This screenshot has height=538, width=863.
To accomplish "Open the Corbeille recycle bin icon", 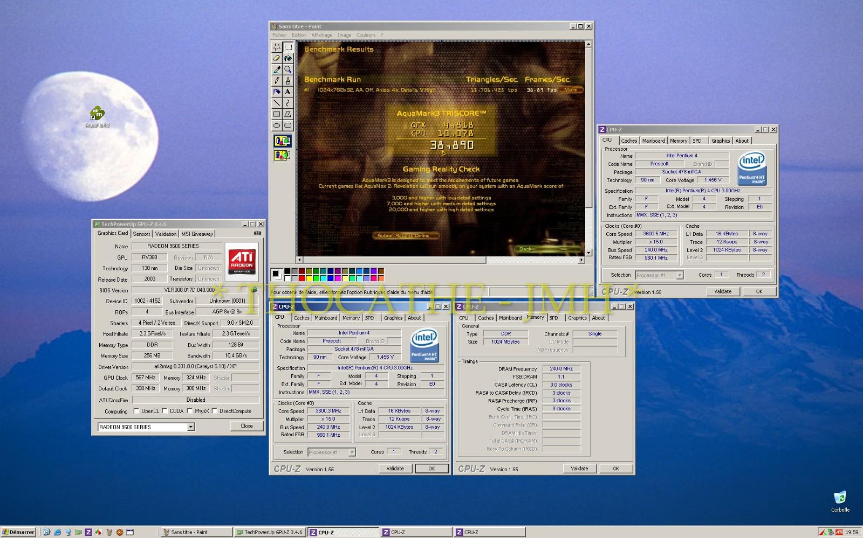I will (840, 501).
